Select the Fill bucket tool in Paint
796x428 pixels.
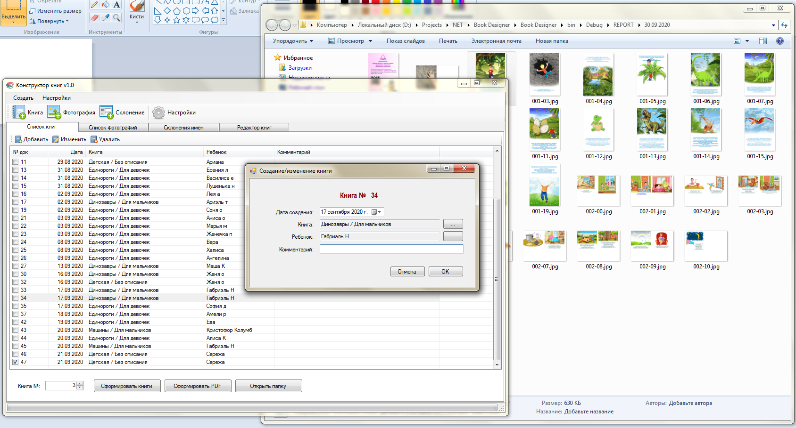(106, 5)
